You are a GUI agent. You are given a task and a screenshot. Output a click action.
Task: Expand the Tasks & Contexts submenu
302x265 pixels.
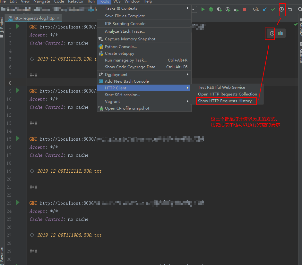pos(121,8)
